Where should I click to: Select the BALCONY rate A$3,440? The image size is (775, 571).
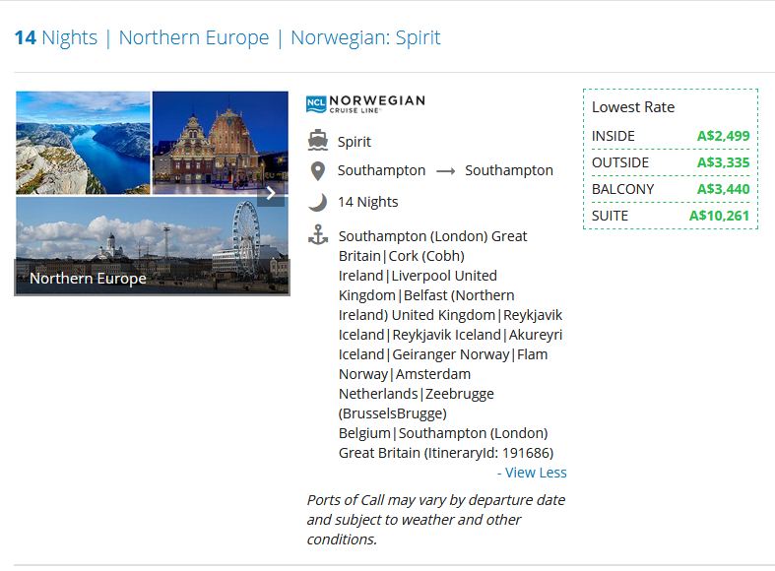pyautogui.click(x=724, y=189)
